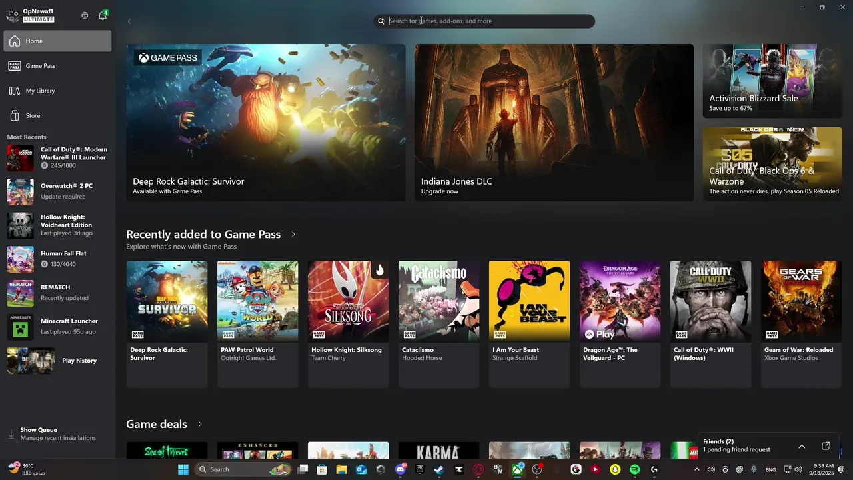The width and height of the screenshot is (853, 480).
Task: Open the Hollow Knight: Silksong card
Action: [x=348, y=324]
